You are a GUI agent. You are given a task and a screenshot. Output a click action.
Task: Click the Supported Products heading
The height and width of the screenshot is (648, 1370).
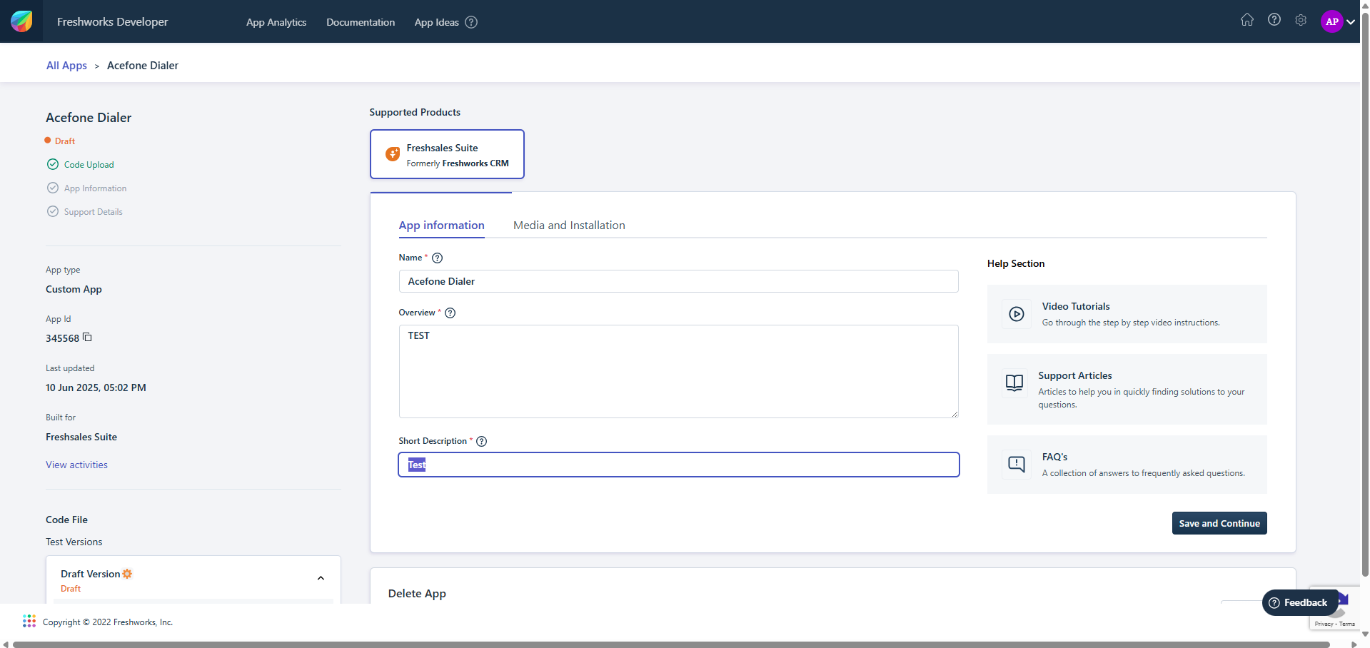(415, 112)
